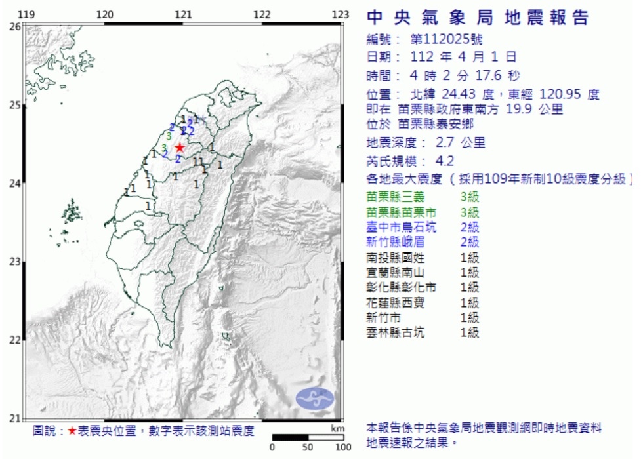Screen dimensions: 641x459
Task: Click the report title 中央氣象局地震報告
Action: click(x=478, y=18)
